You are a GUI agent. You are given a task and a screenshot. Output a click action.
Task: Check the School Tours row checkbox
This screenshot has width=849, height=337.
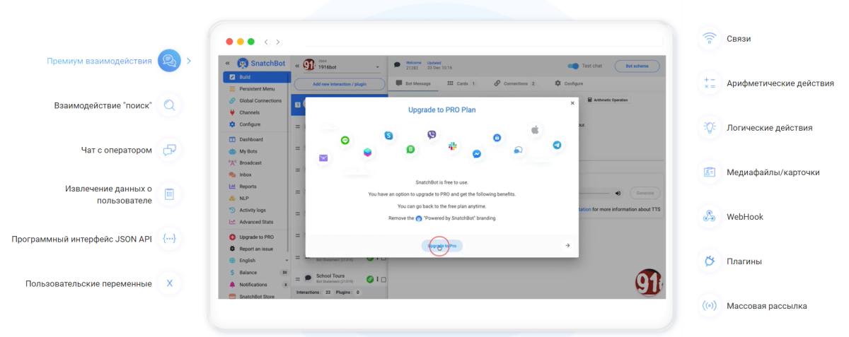tap(383, 278)
